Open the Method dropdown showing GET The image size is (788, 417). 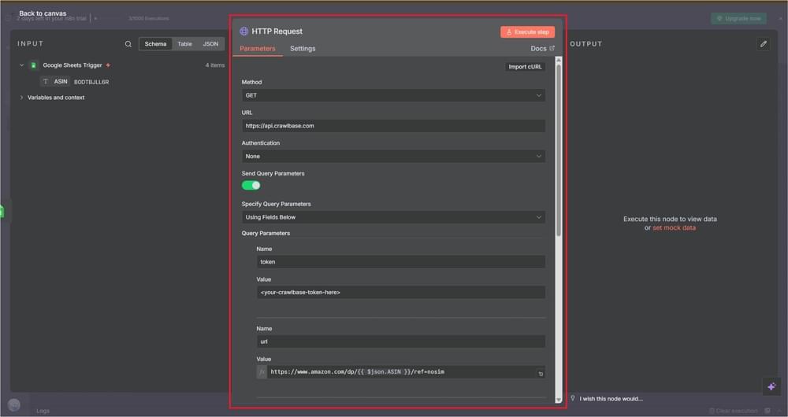392,95
